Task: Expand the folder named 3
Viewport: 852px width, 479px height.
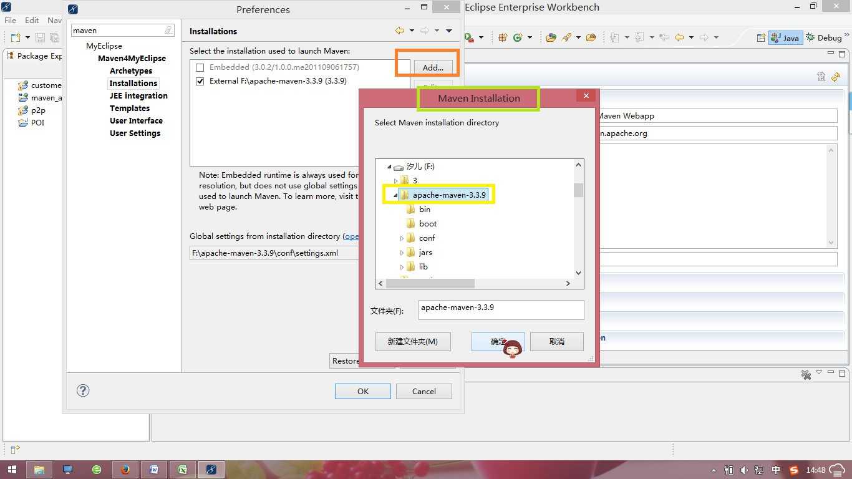Action: [x=395, y=181]
